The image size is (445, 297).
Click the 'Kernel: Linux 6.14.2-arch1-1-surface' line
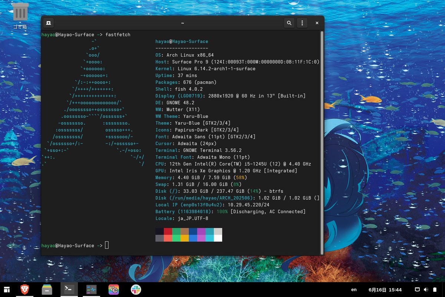point(205,69)
